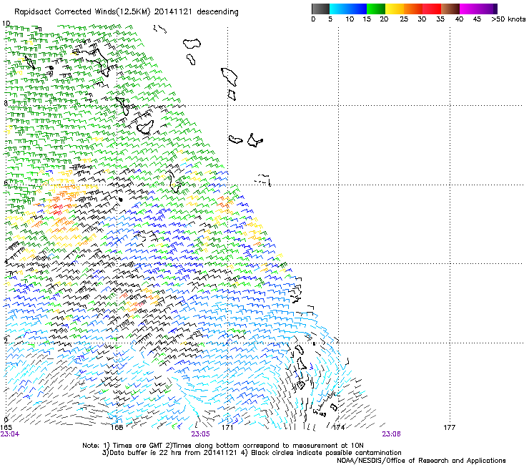Click the longitude label '168'
Viewport: 529px width, 465px height.
117,428
